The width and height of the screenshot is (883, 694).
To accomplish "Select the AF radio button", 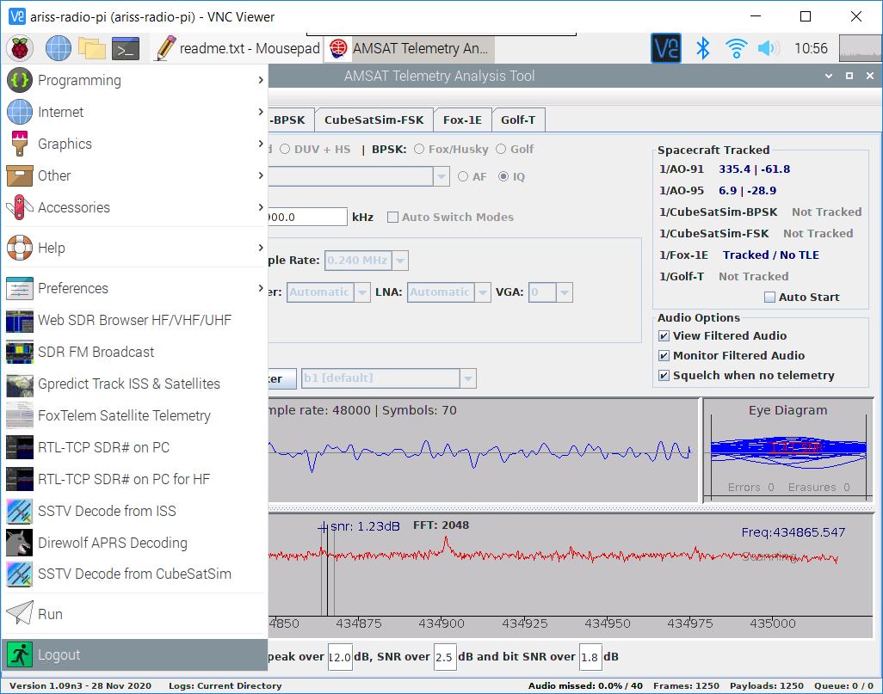I will [463, 177].
